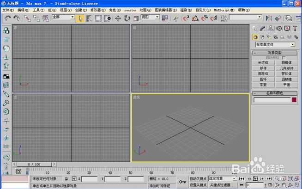This screenshot has height=189, width=302.
Task: Click the Mirror tool icon
Action: (269, 18)
